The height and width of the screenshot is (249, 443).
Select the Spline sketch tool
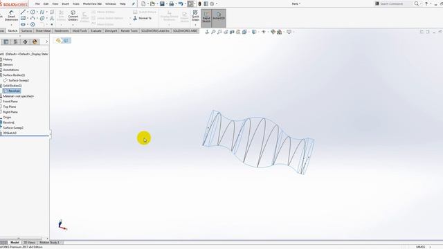42,12
